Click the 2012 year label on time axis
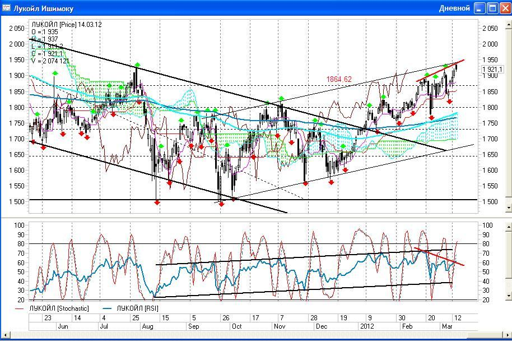 (x=367, y=326)
